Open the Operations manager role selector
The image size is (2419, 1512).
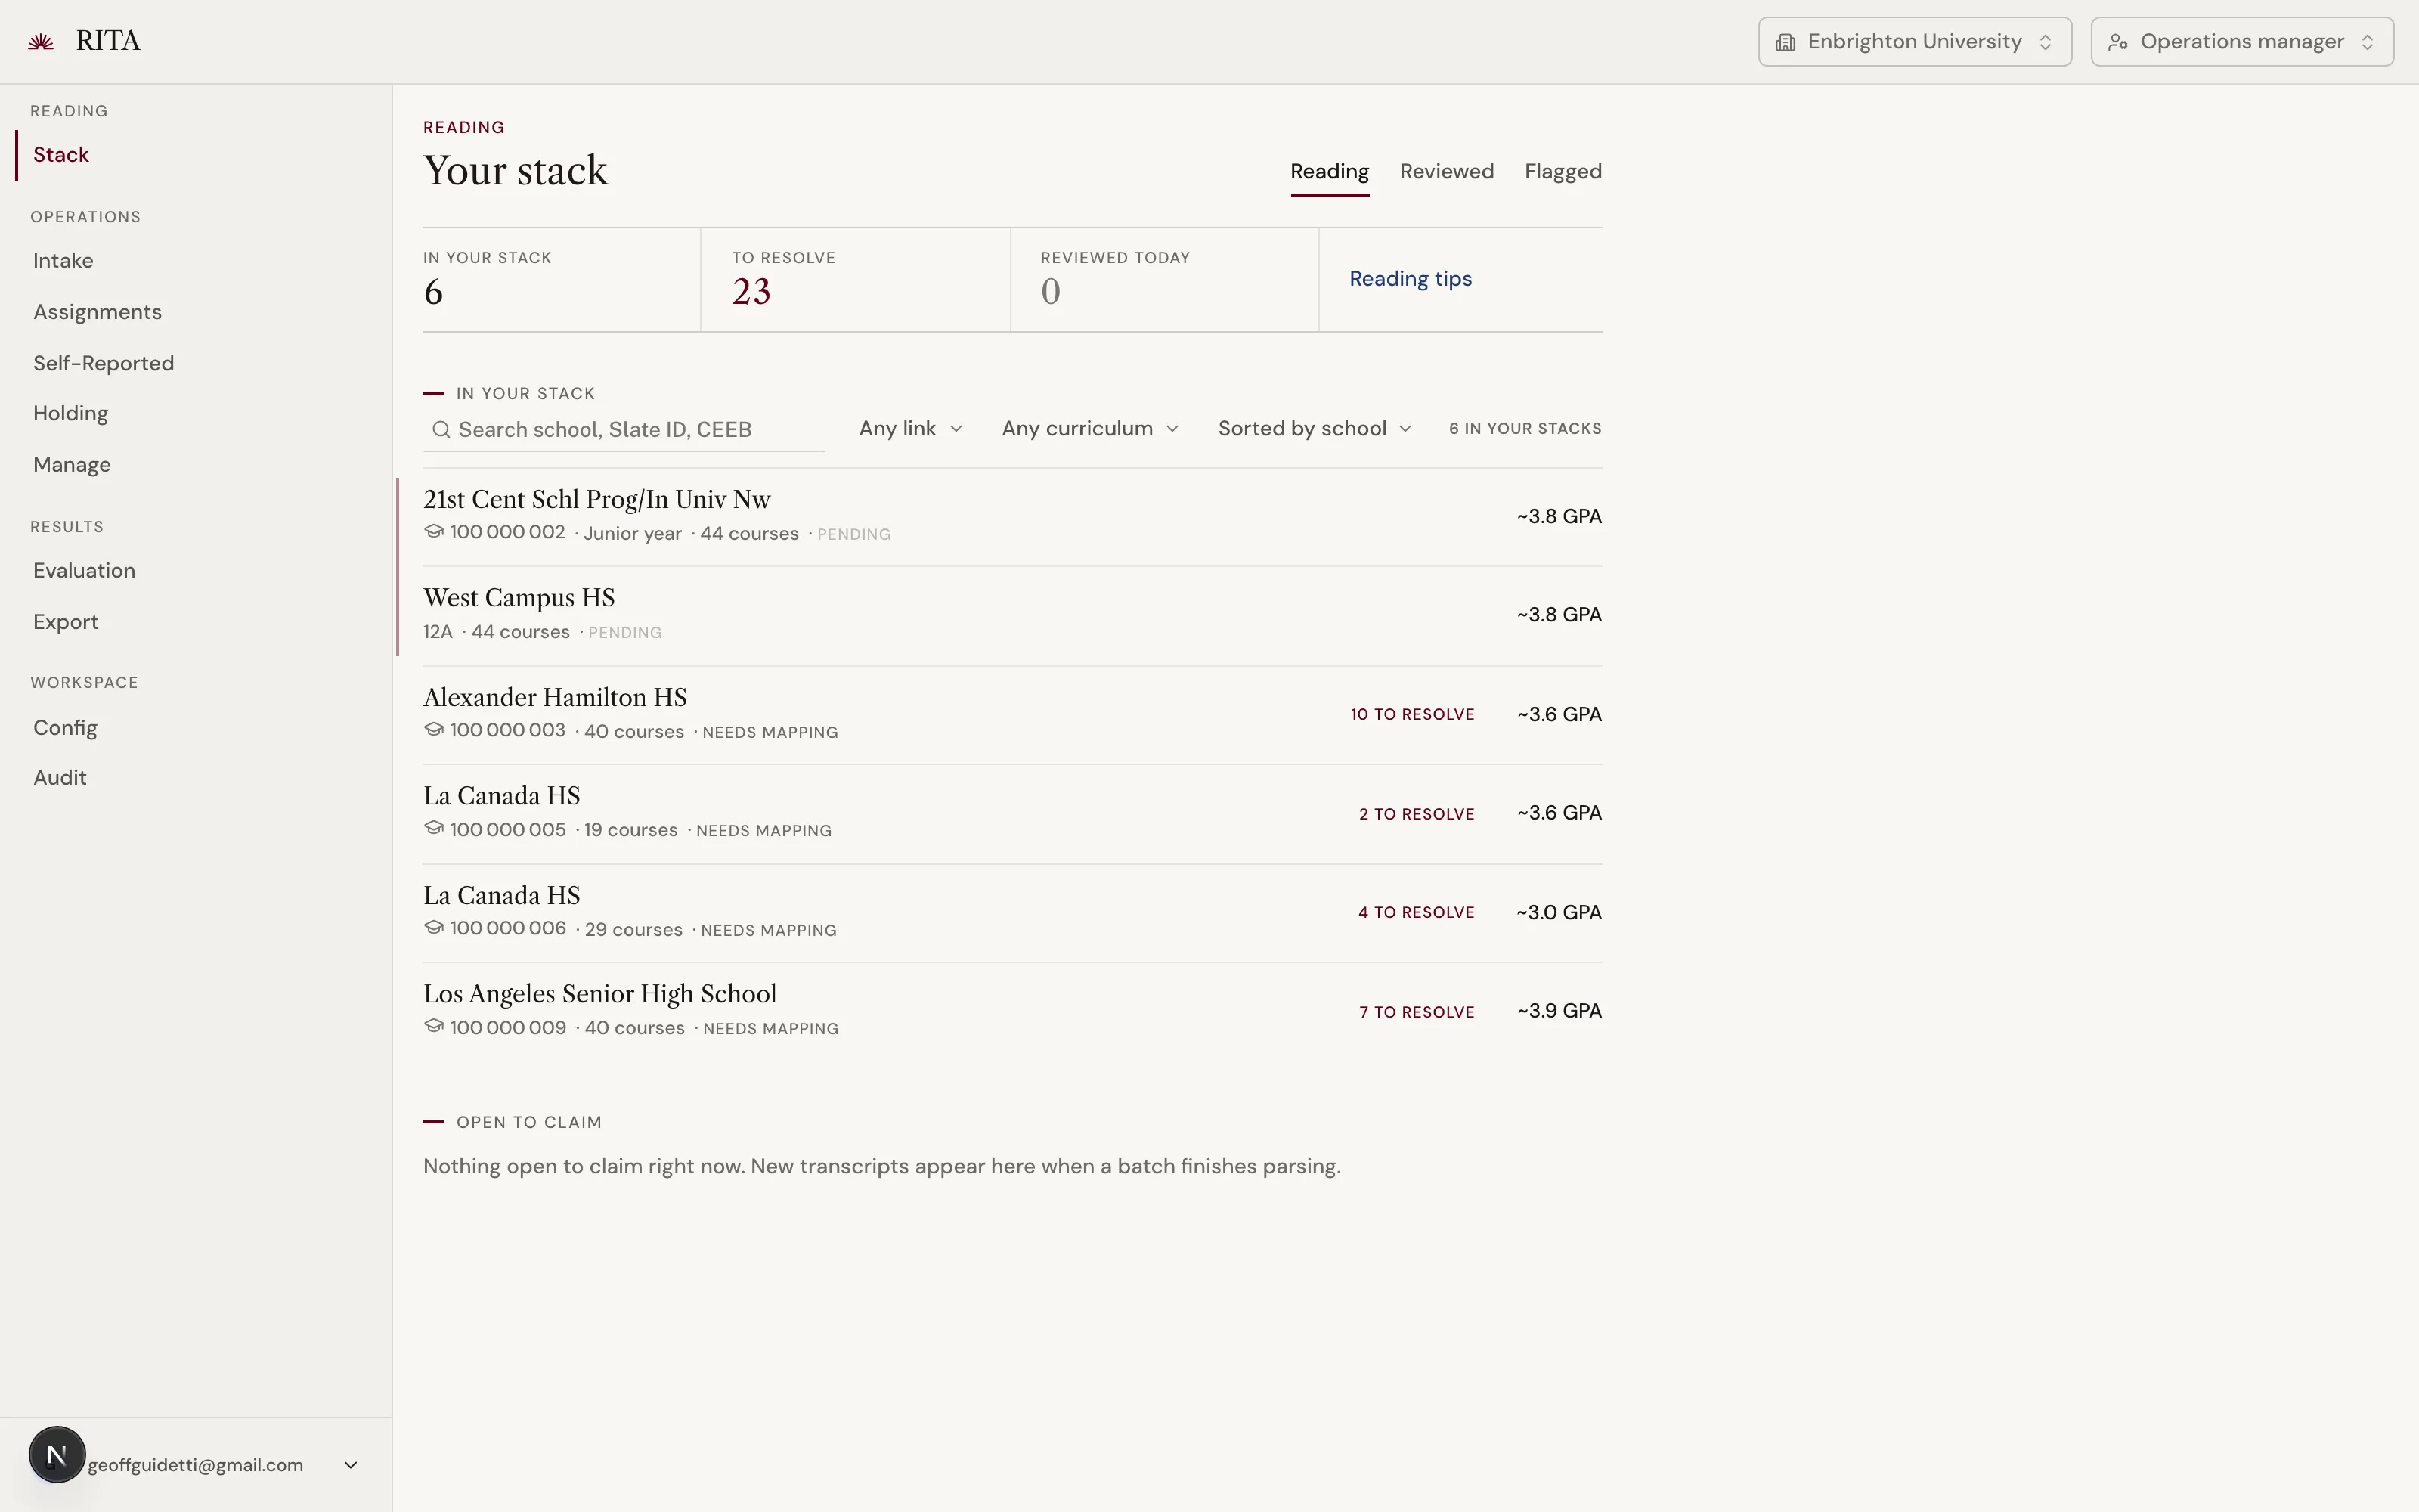(x=2242, y=42)
